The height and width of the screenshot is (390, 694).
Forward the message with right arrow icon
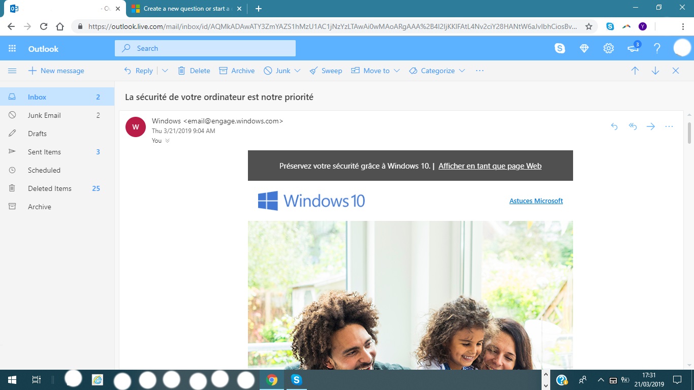pos(651,126)
